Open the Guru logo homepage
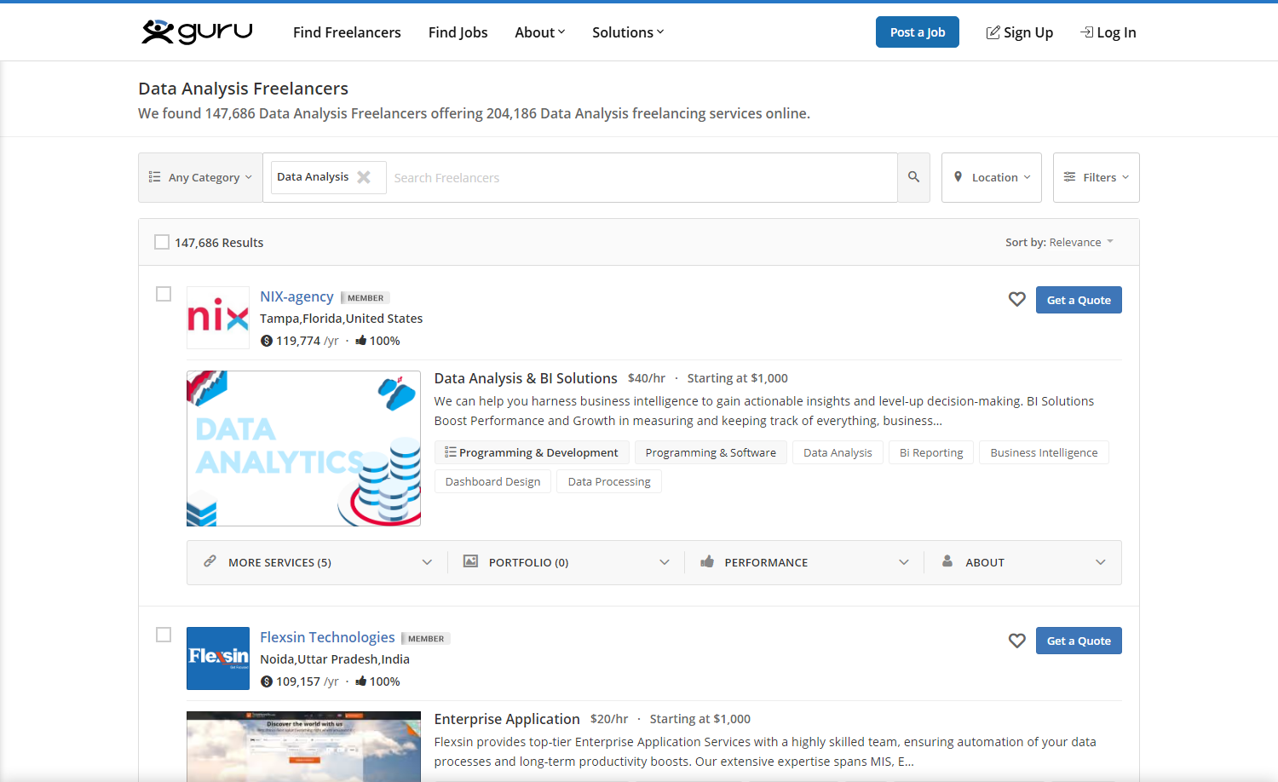The image size is (1278, 782). click(x=197, y=32)
